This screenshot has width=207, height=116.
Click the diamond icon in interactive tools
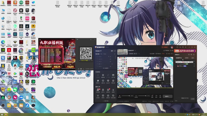coord(108,81)
